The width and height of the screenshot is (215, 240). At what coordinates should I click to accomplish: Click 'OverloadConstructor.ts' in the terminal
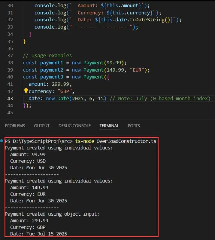coord(126,141)
